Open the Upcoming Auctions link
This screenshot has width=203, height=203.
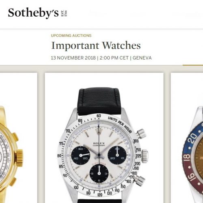71,35
